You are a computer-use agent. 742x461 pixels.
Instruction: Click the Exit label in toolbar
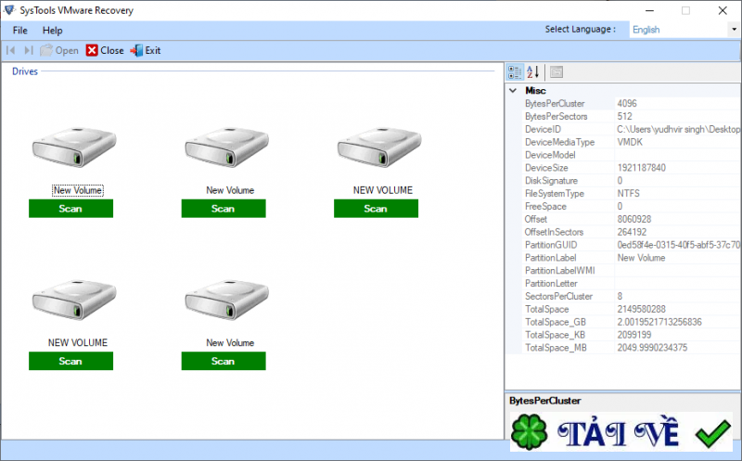153,51
